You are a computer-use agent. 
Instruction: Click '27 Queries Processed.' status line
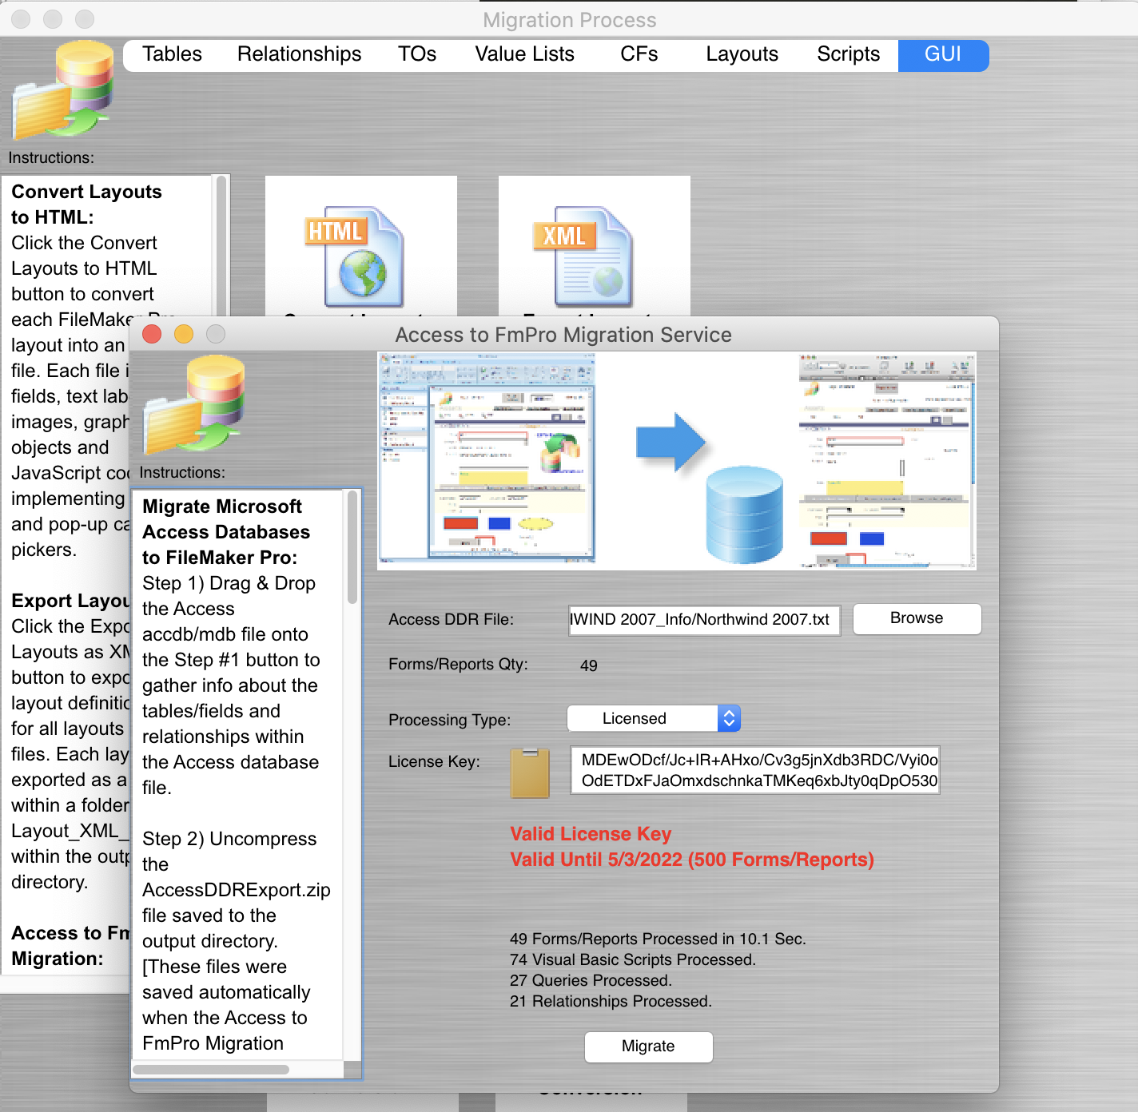tap(591, 980)
